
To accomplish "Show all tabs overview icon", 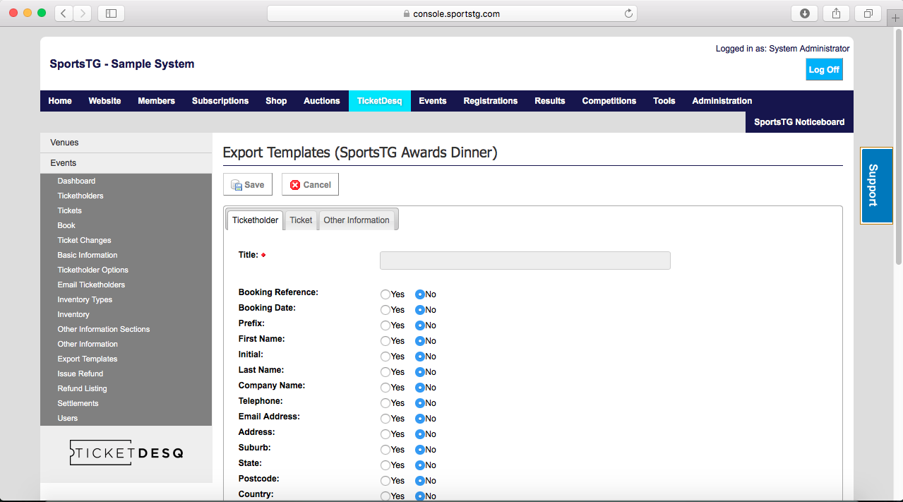I will click(x=868, y=13).
